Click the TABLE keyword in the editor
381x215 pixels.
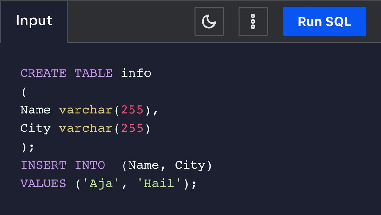click(x=93, y=73)
